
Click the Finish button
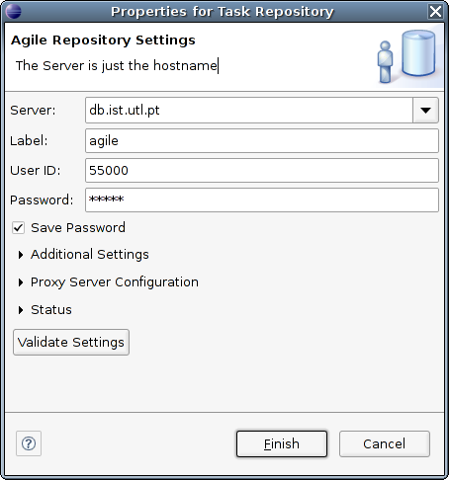tap(282, 443)
